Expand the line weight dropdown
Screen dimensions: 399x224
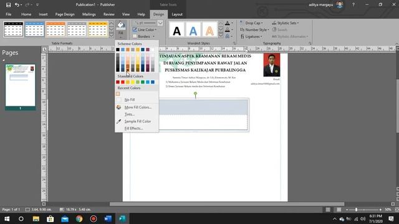pos(160,23)
